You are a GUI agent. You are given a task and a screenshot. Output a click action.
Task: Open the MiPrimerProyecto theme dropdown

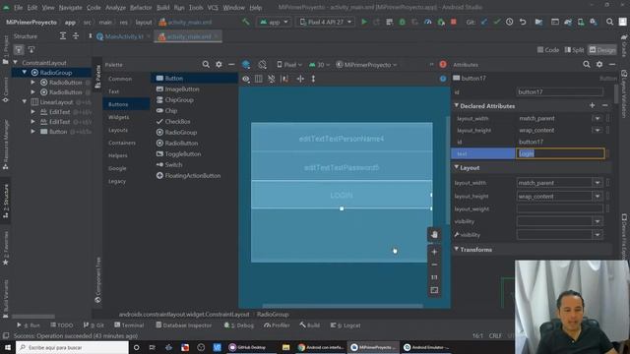point(366,65)
